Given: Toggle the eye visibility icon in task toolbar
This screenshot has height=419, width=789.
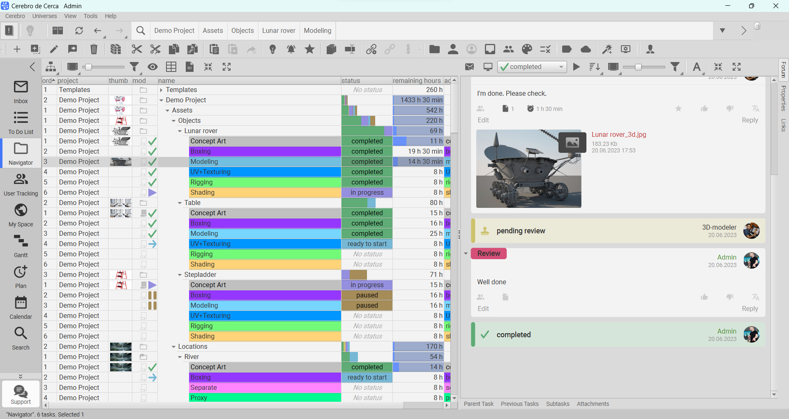Looking at the screenshot, I should click(152, 67).
